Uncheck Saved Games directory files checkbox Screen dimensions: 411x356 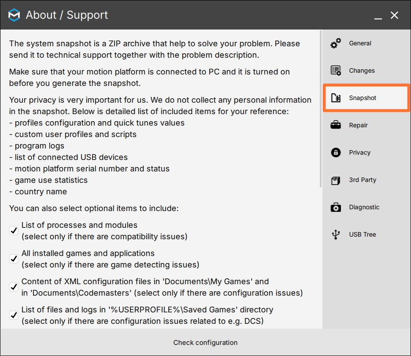(x=14, y=315)
